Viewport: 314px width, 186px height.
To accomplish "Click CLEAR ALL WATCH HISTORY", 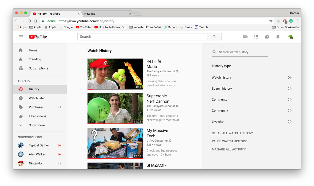I will tap(232, 133).
